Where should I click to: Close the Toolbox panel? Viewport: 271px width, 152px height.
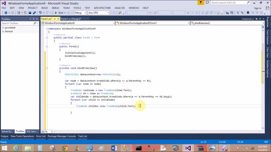coord(37,19)
